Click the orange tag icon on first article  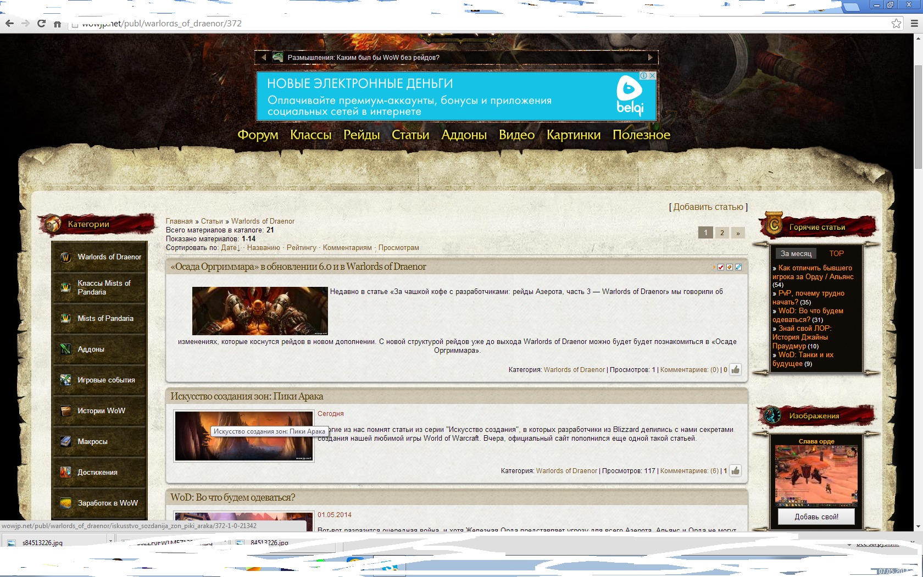point(730,267)
